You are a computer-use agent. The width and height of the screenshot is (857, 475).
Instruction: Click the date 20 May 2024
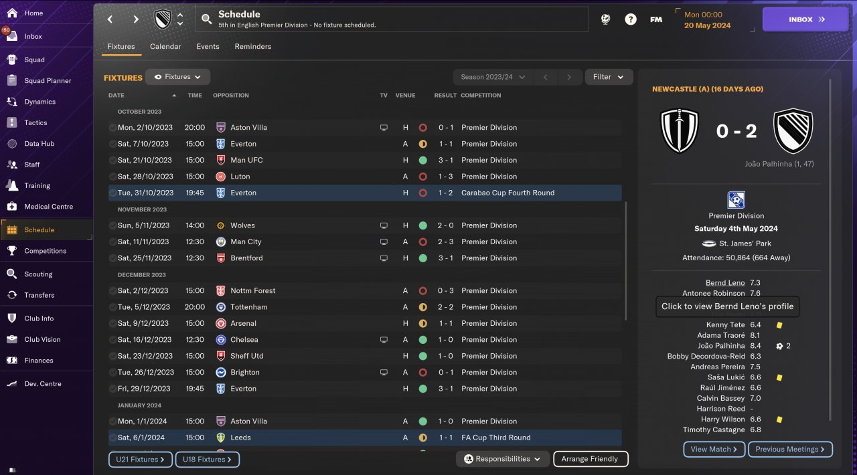click(708, 25)
